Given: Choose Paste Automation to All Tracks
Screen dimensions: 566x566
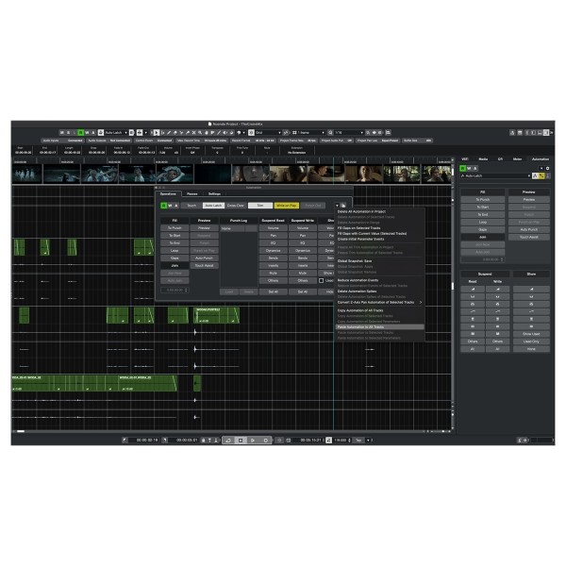Looking at the screenshot, I should (380, 327).
